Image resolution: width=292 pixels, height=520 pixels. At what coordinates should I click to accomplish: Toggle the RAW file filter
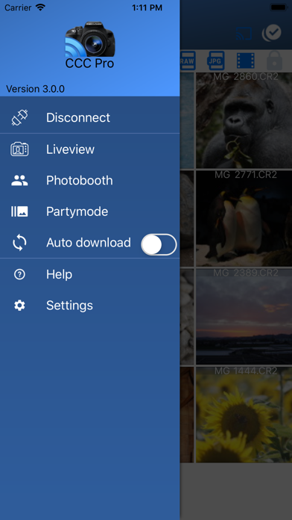(188, 61)
